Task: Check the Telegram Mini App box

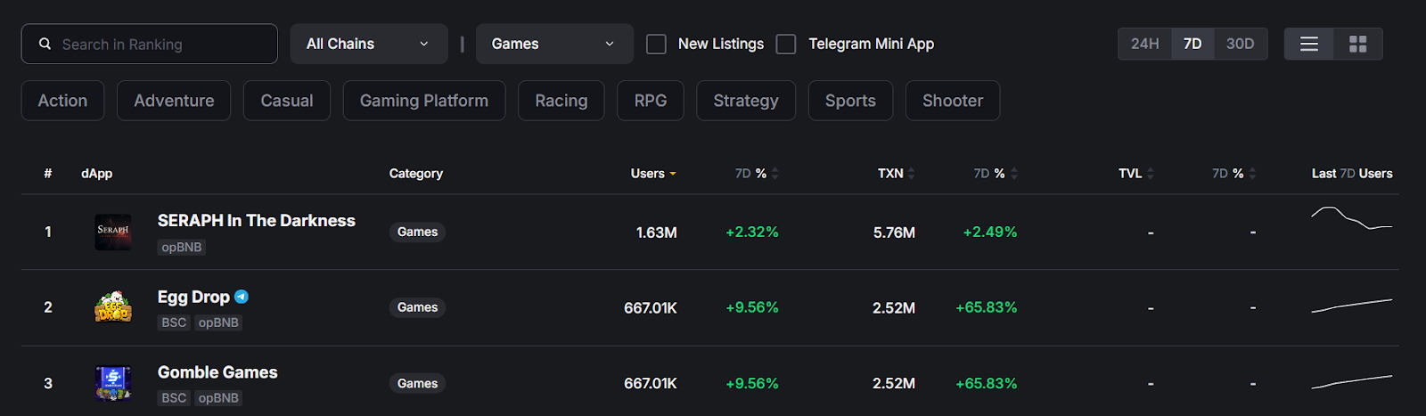Action: click(786, 44)
